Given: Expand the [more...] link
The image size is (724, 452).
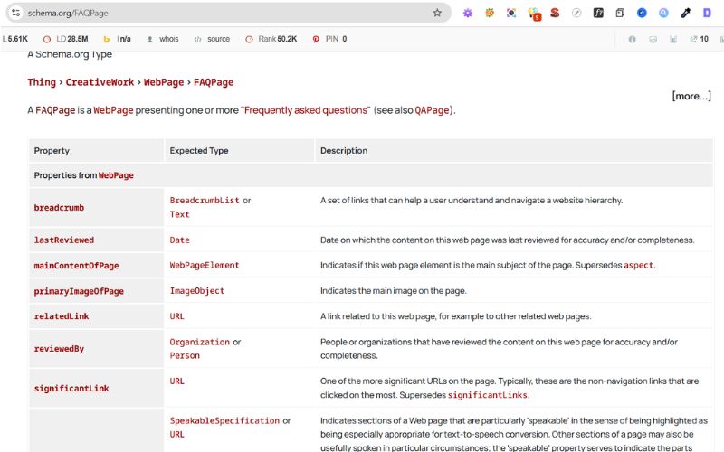Looking at the screenshot, I should [x=691, y=96].
